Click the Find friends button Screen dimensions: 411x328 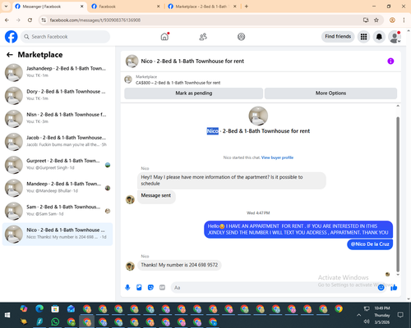[x=338, y=37]
